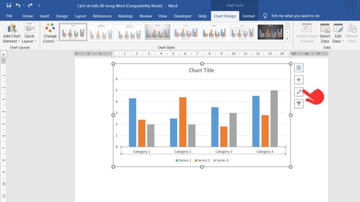Apply the second chart style thumbnail
This screenshot has height=202, width=360.
coord(101,32)
